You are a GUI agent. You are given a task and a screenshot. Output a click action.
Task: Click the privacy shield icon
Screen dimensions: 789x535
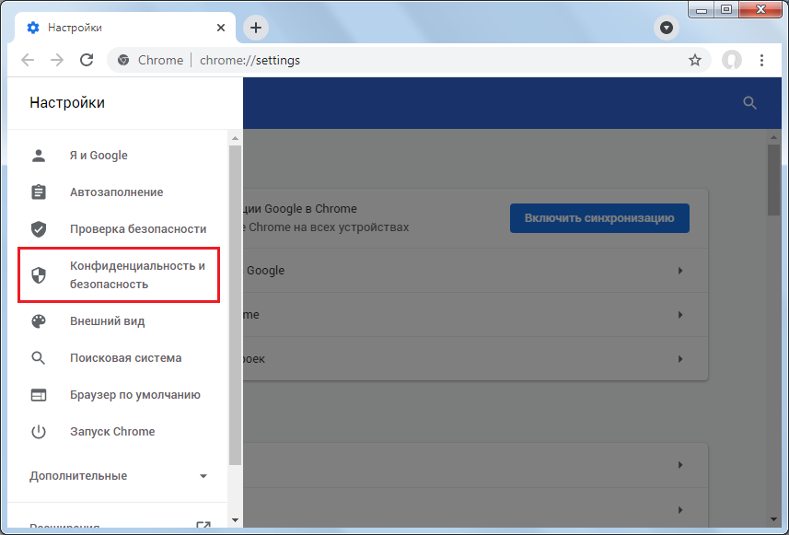(39, 274)
